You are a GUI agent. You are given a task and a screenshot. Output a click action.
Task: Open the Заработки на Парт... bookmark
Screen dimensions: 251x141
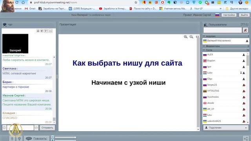click(52, 9)
